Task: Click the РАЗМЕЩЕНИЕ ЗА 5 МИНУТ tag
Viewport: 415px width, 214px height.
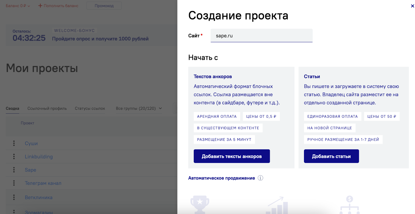Action: tap(224, 139)
